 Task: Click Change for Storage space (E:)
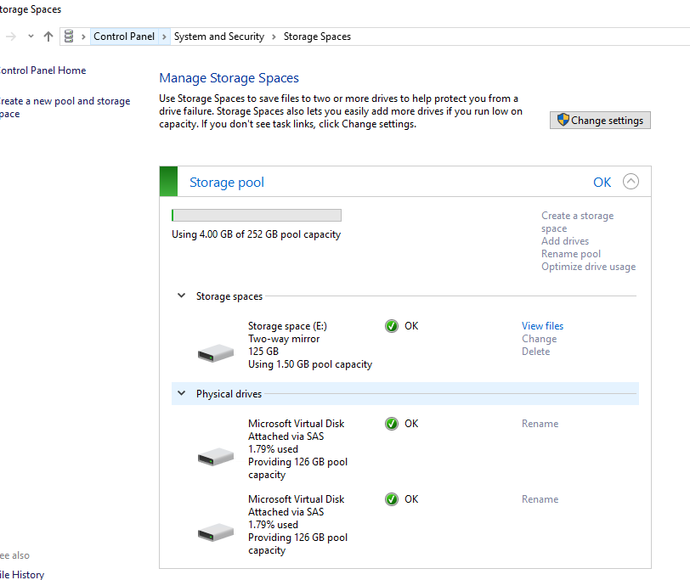coord(539,339)
